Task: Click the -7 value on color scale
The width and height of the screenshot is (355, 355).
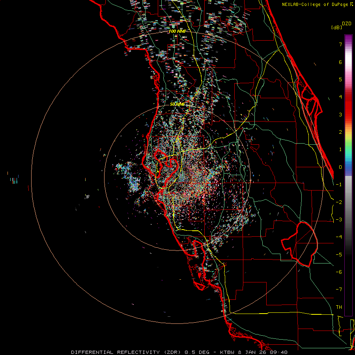Action: (339, 290)
